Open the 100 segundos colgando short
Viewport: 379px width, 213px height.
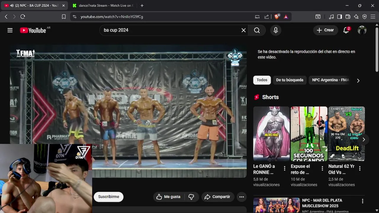[309, 134]
